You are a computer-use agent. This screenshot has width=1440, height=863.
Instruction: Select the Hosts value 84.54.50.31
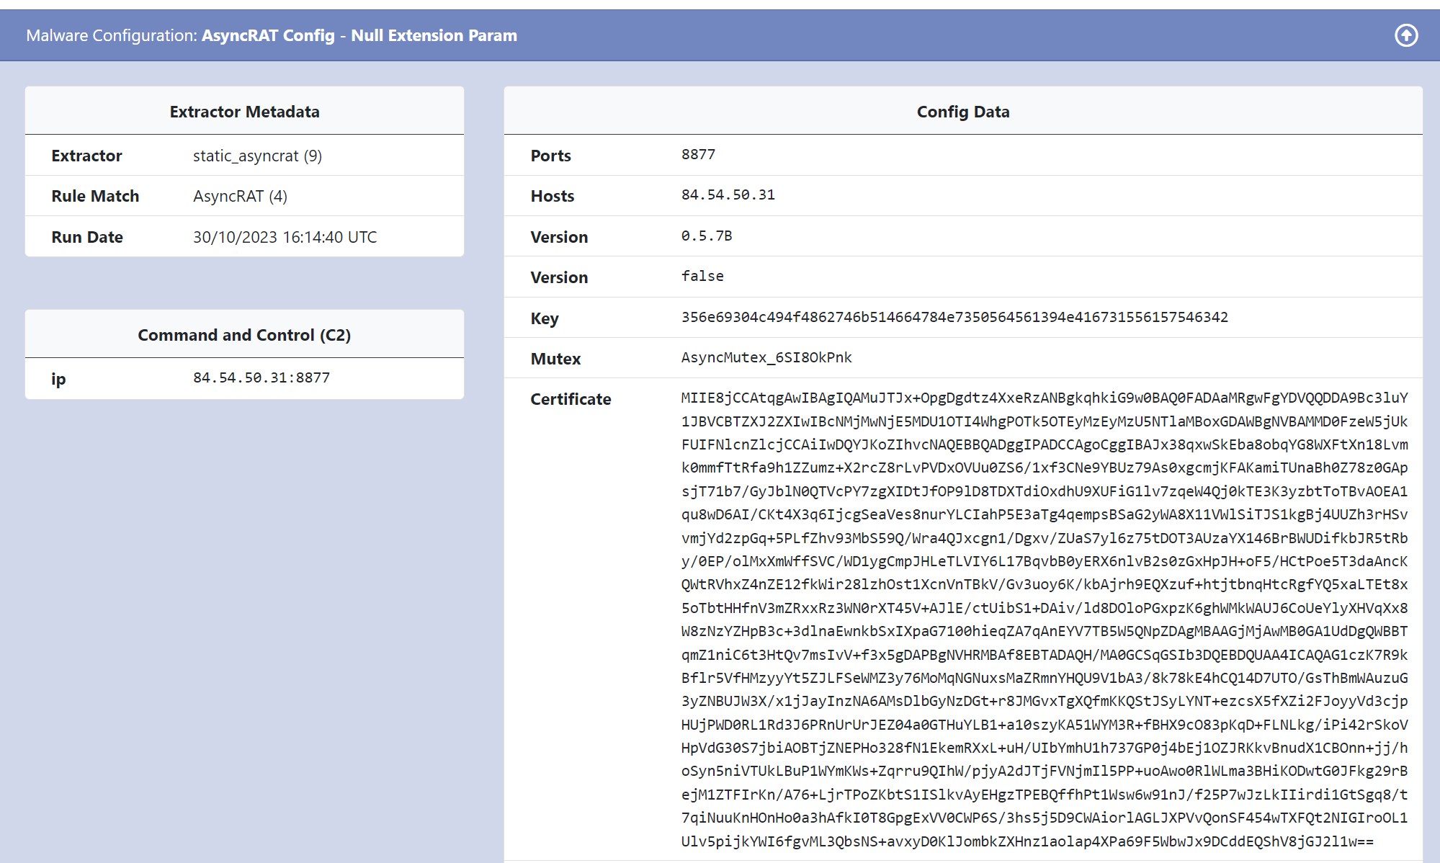(x=728, y=194)
